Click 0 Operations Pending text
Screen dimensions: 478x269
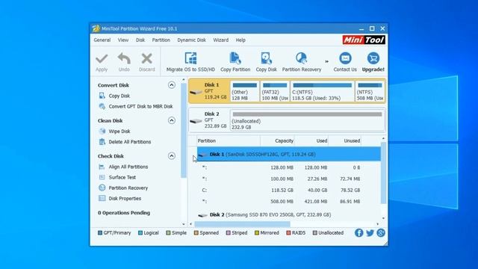pos(124,212)
